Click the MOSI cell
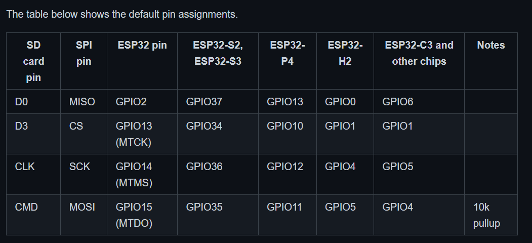Viewport: 532px width, 243px height. tap(82, 207)
